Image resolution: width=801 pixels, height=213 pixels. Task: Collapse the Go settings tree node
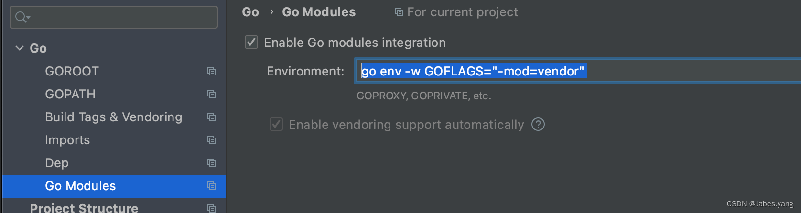point(20,48)
